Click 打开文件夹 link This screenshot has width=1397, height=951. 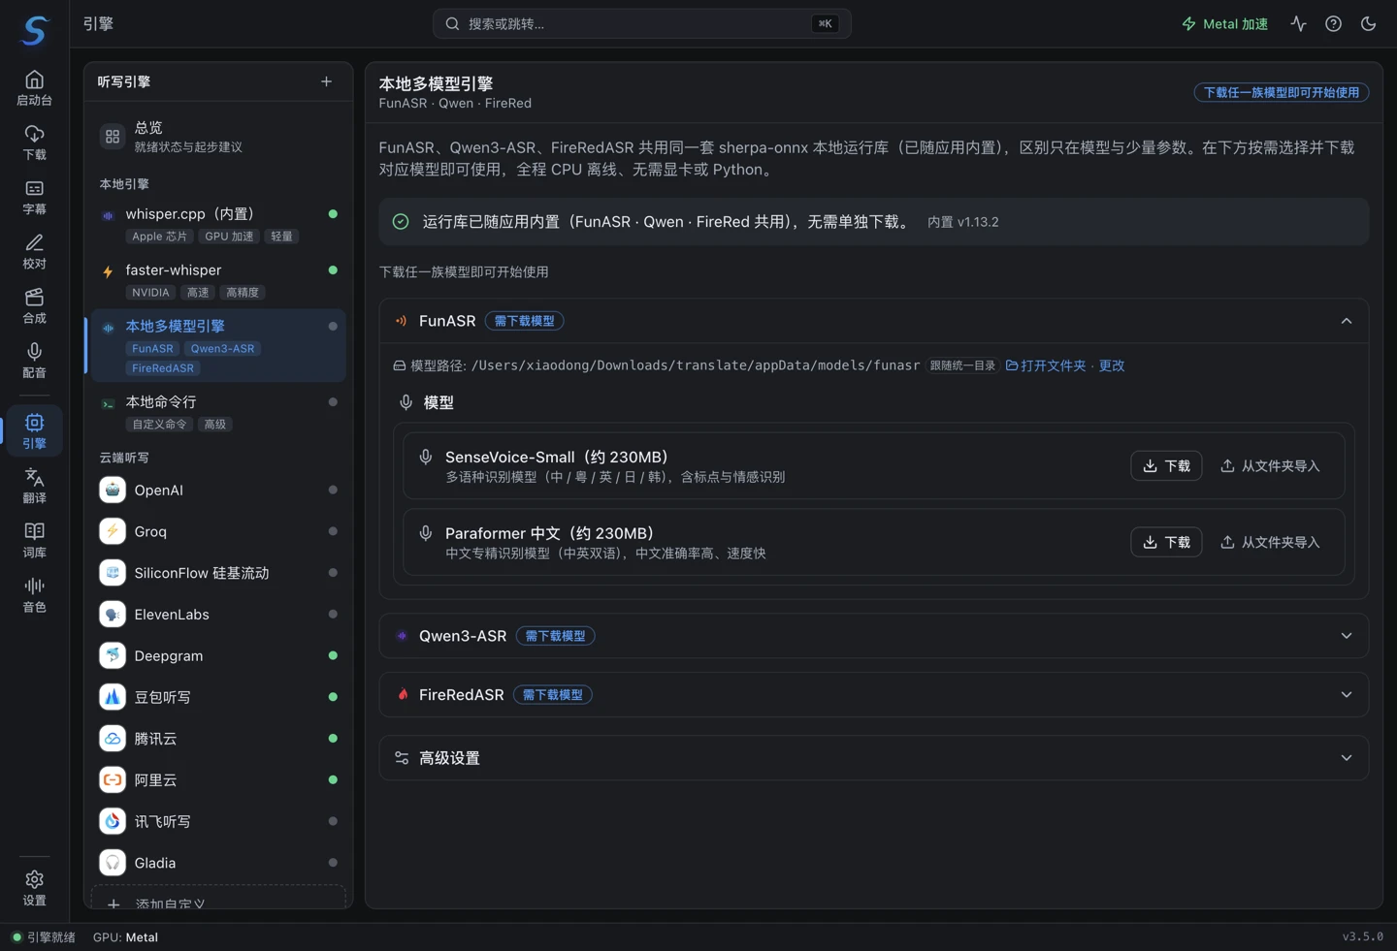1046,365
